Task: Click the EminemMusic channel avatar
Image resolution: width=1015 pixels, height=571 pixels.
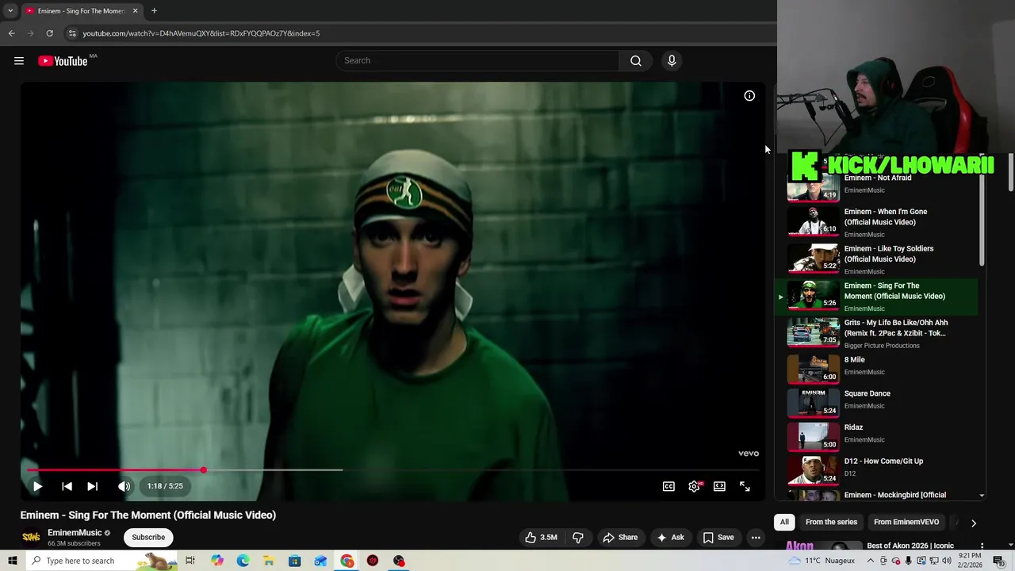Action: (31, 537)
